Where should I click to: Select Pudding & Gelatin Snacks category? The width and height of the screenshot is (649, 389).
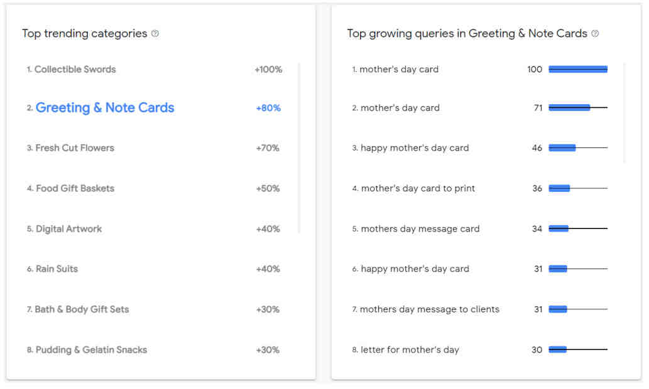[x=91, y=350]
